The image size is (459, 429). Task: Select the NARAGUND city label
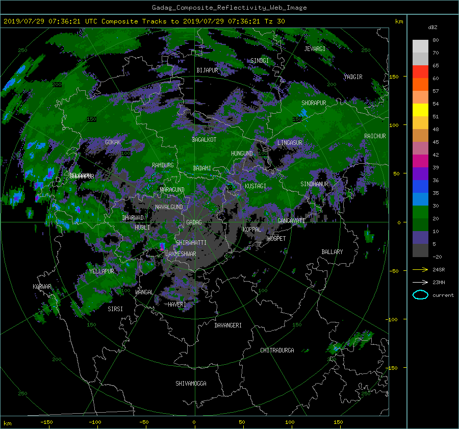pos(172,190)
